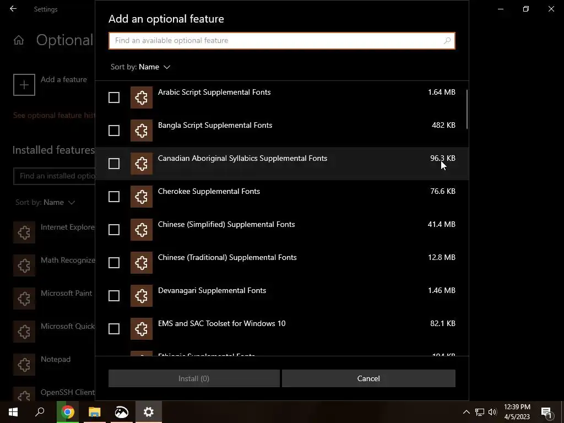Click the 1.64 MB size value
The image size is (564, 423).
coord(441,92)
